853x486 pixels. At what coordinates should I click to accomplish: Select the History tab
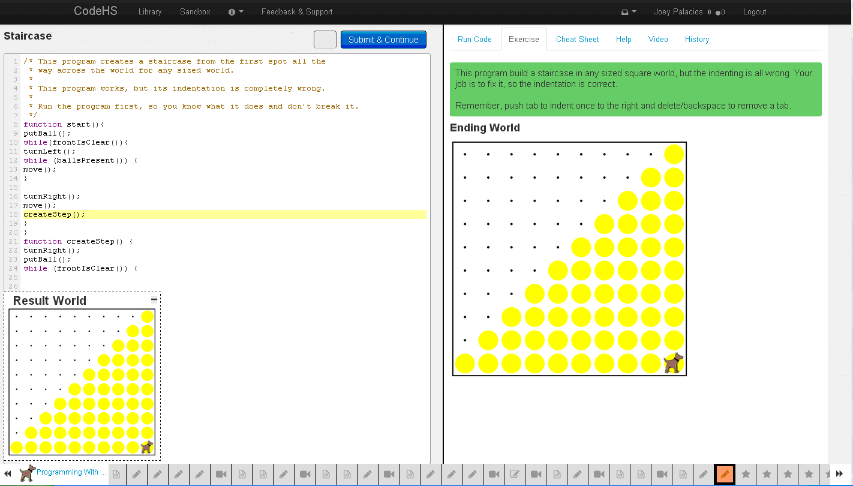pos(696,40)
